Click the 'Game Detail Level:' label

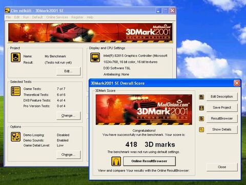pyautogui.click(x=36, y=146)
